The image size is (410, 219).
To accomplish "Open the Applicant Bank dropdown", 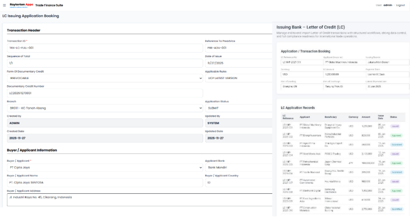I will 239,167.
